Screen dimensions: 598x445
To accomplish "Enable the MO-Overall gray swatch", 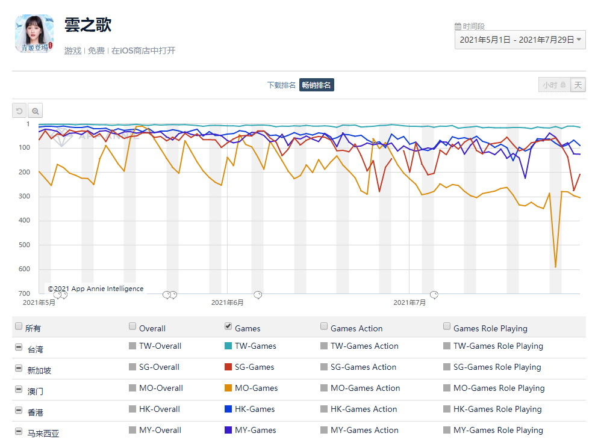I will click(x=132, y=388).
